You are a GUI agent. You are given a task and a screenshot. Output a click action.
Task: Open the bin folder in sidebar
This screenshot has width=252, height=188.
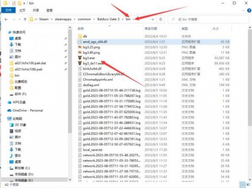point(17,75)
